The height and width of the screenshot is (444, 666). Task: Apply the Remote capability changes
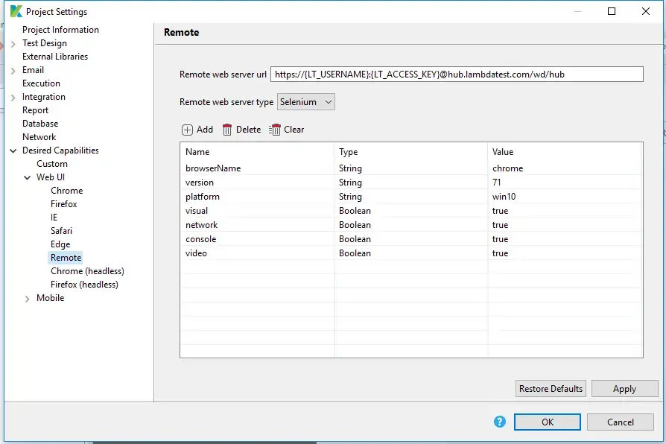coord(624,388)
